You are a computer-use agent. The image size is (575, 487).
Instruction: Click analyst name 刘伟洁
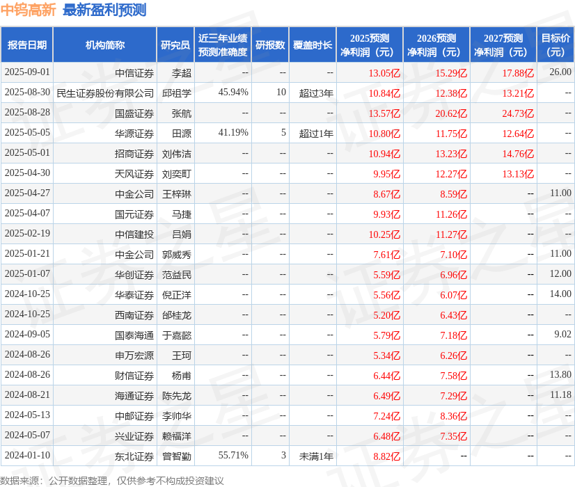177,154
